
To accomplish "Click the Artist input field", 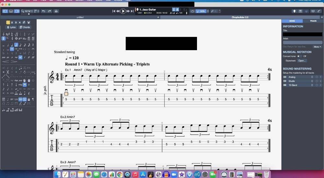I will click(x=303, y=42).
